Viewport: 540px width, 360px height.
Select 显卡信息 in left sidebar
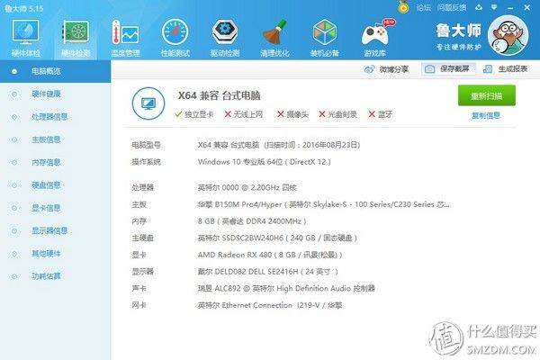coord(55,208)
